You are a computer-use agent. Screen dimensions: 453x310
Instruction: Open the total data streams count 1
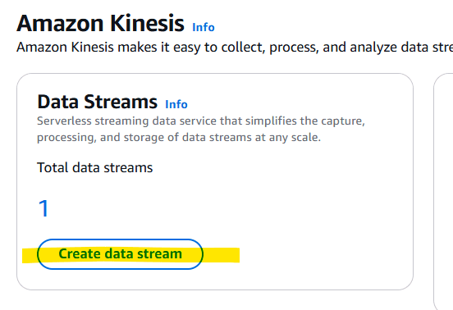43,208
